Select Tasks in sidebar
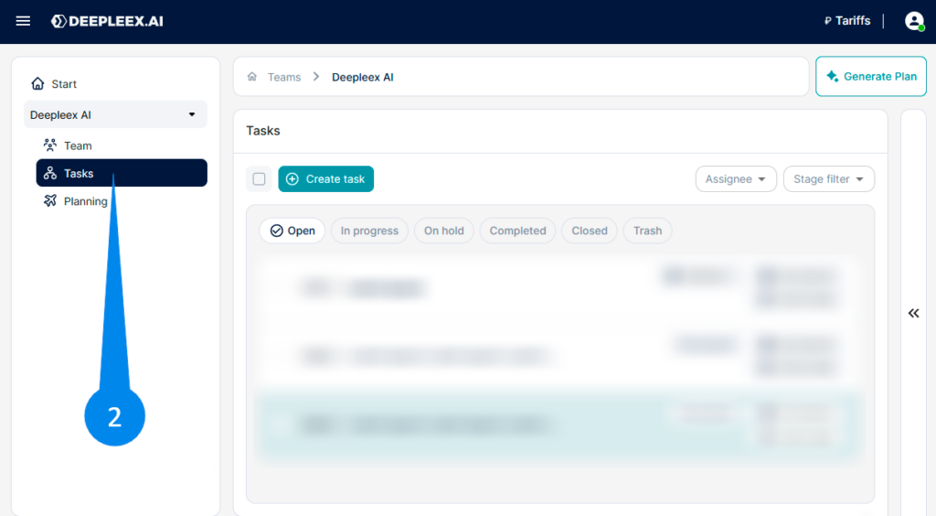This screenshot has width=936, height=516. (x=122, y=173)
